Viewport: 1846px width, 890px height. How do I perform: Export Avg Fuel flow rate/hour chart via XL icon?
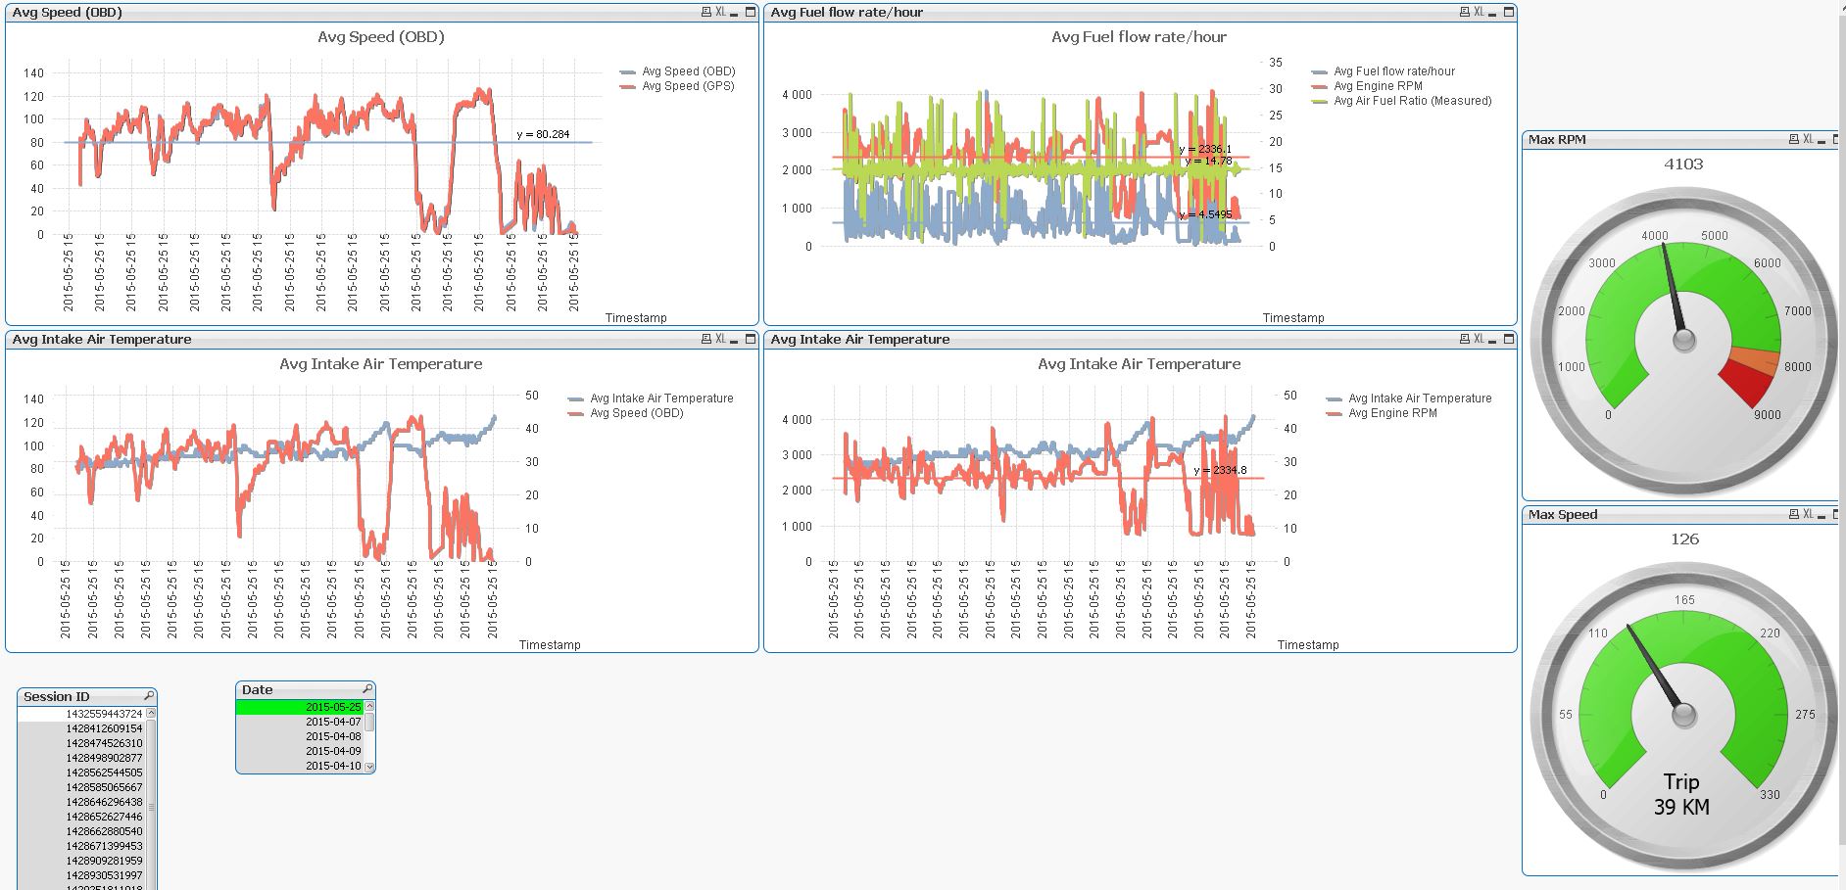1480,13
